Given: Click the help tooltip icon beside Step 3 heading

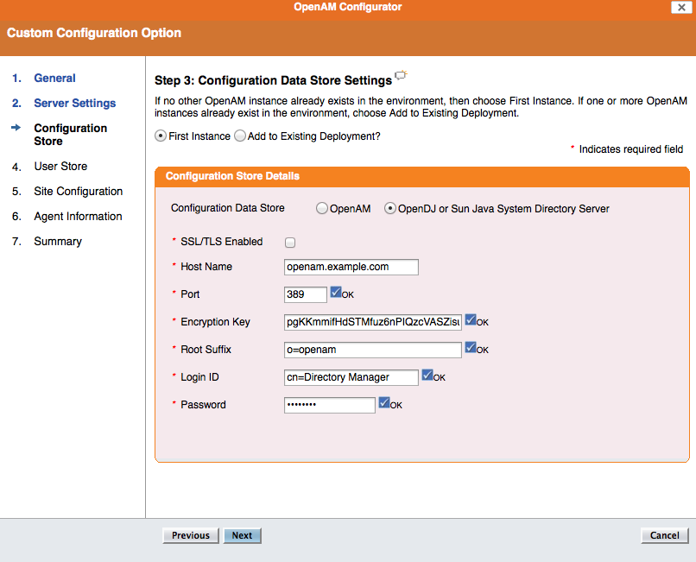Looking at the screenshot, I should pos(401,75).
